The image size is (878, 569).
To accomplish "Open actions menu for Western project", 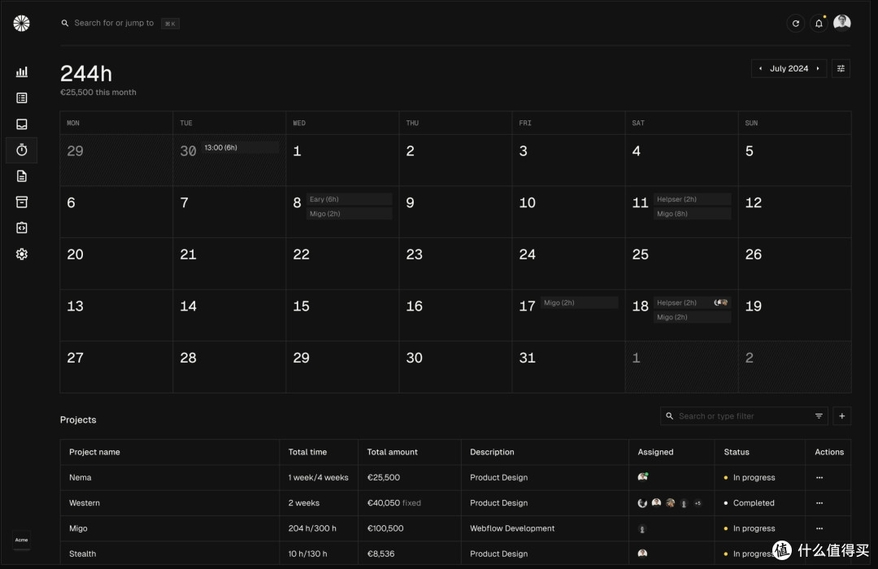I will tap(819, 503).
